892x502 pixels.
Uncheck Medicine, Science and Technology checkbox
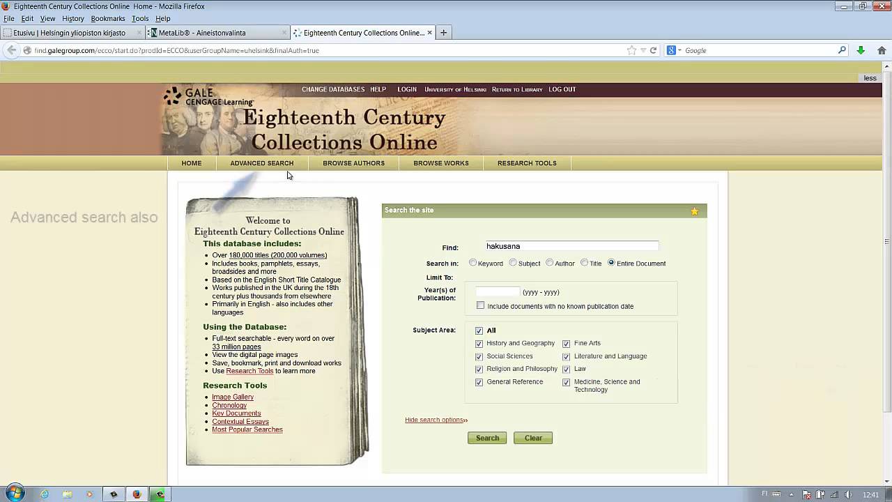566,382
